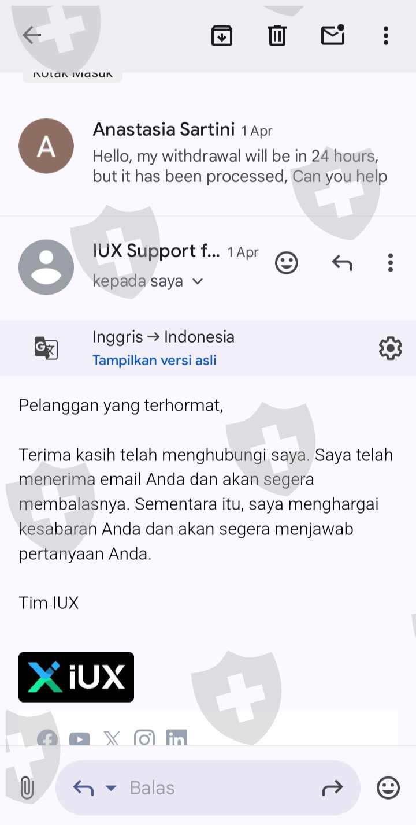Image resolution: width=416 pixels, height=825 pixels.
Task: Open Anastasia Sartini's avatar
Action: (x=46, y=146)
